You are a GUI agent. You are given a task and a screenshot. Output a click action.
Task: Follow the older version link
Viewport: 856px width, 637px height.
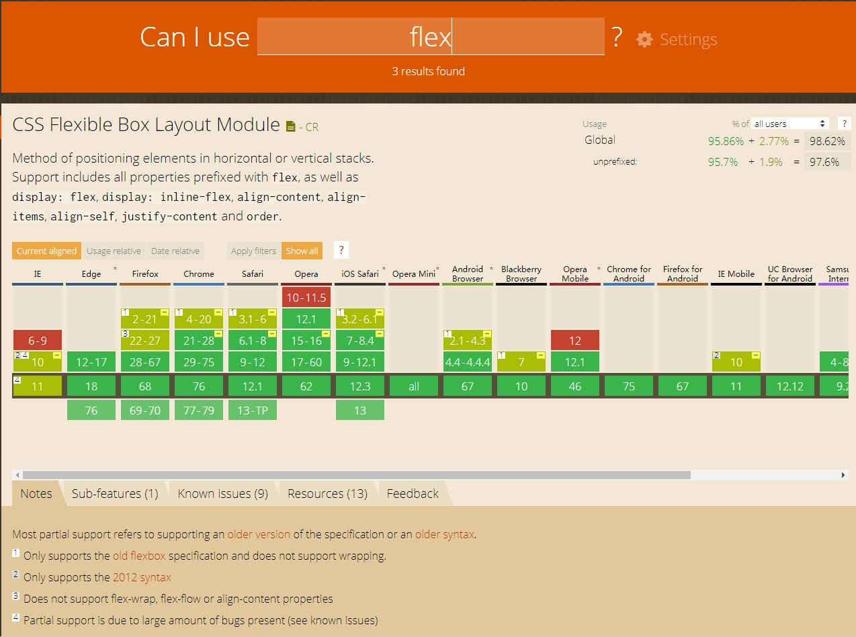[259, 534]
